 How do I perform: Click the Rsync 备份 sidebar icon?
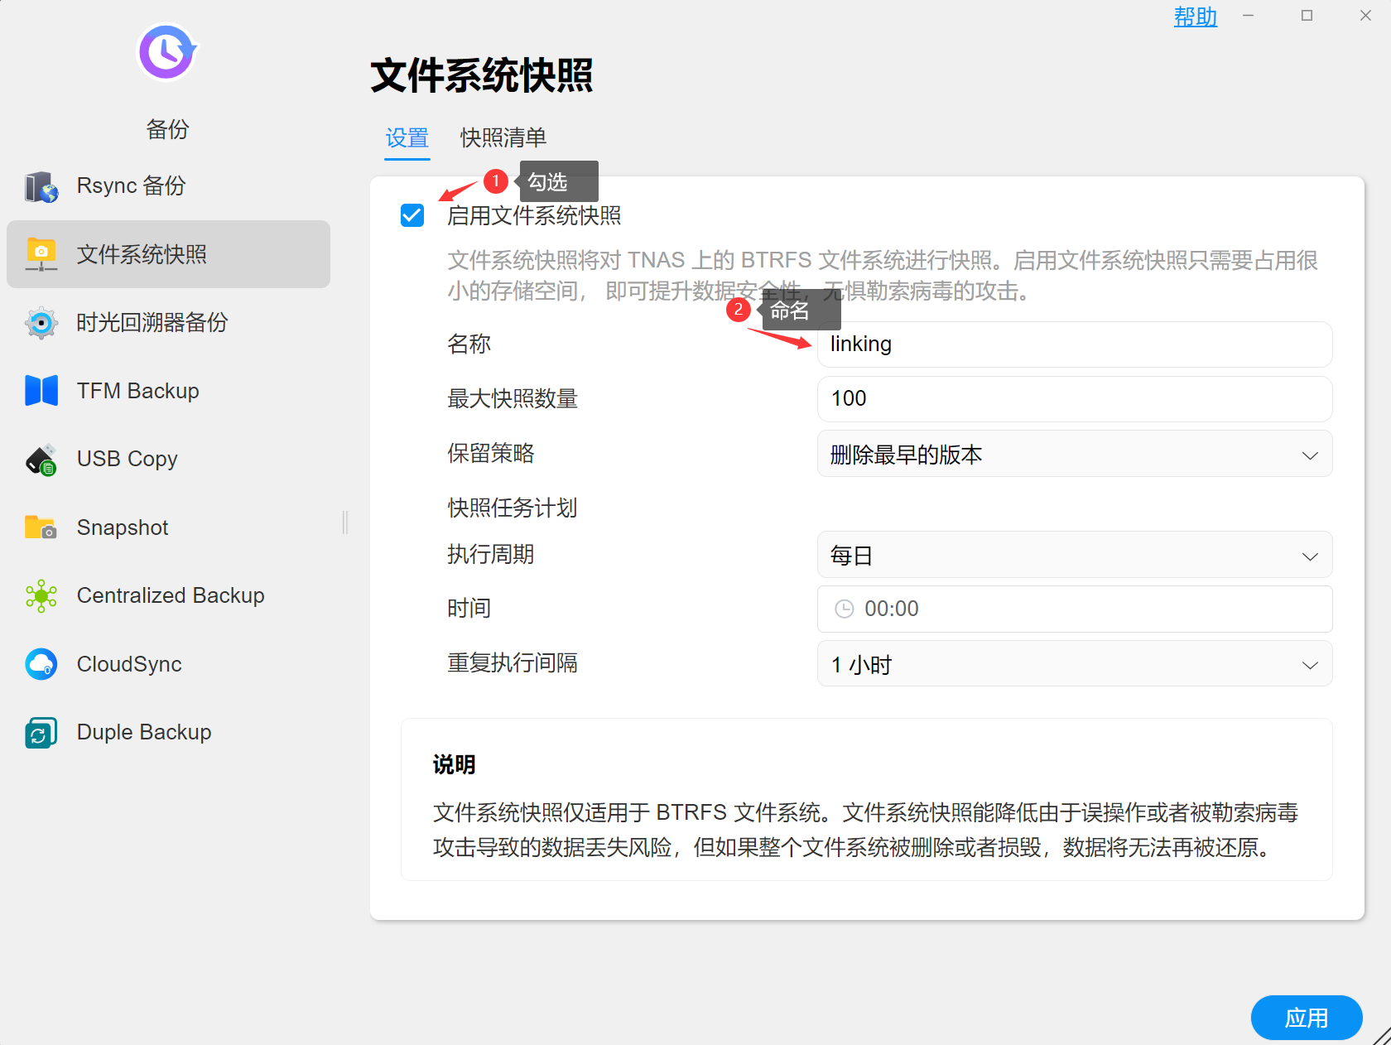[41, 186]
